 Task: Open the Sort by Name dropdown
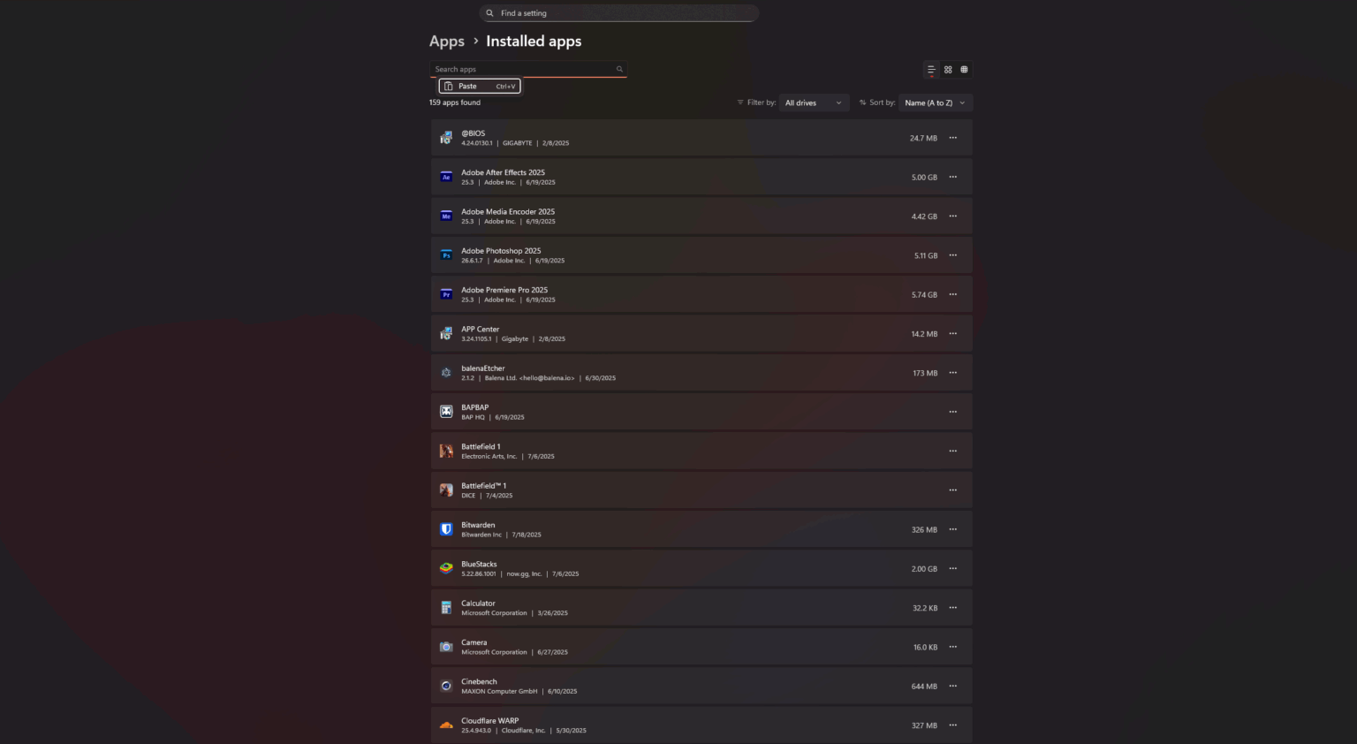click(935, 102)
